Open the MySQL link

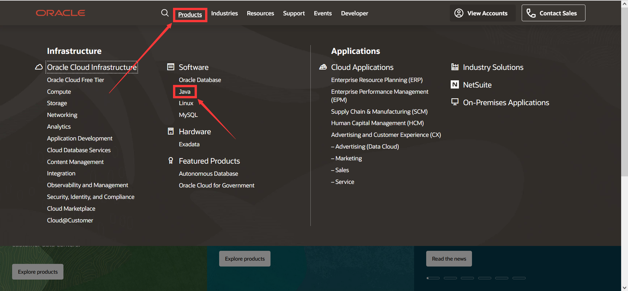[188, 115]
